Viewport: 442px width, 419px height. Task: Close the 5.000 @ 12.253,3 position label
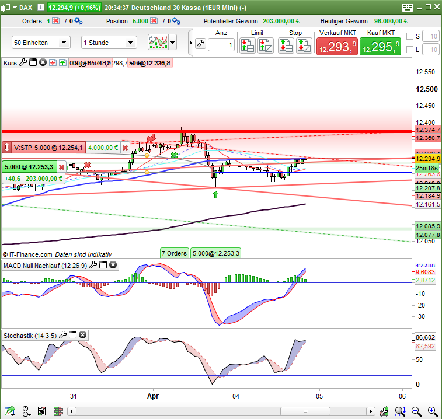(x=61, y=167)
